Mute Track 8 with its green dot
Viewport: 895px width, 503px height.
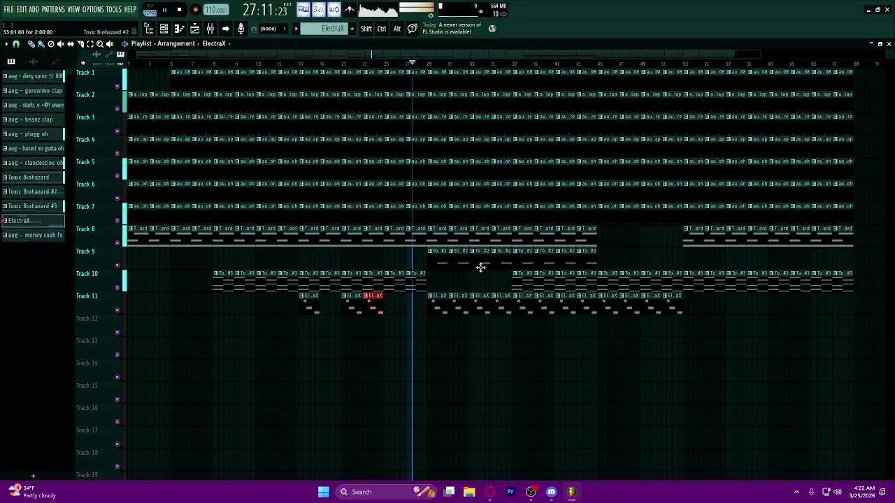point(117,242)
